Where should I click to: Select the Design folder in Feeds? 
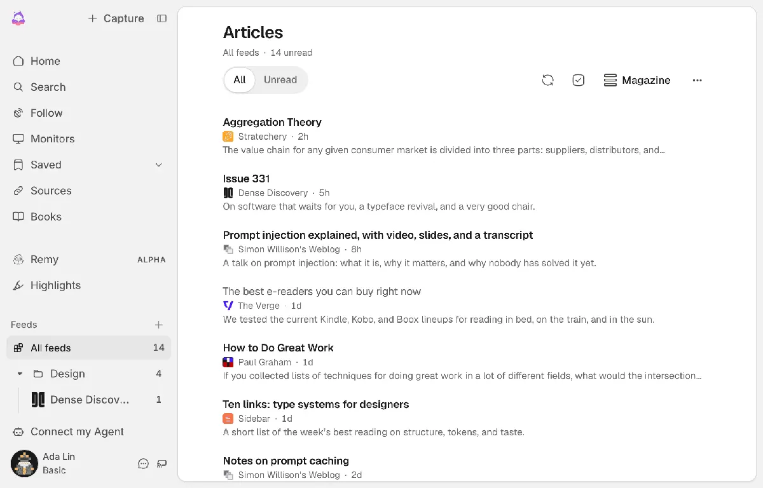click(x=88, y=374)
